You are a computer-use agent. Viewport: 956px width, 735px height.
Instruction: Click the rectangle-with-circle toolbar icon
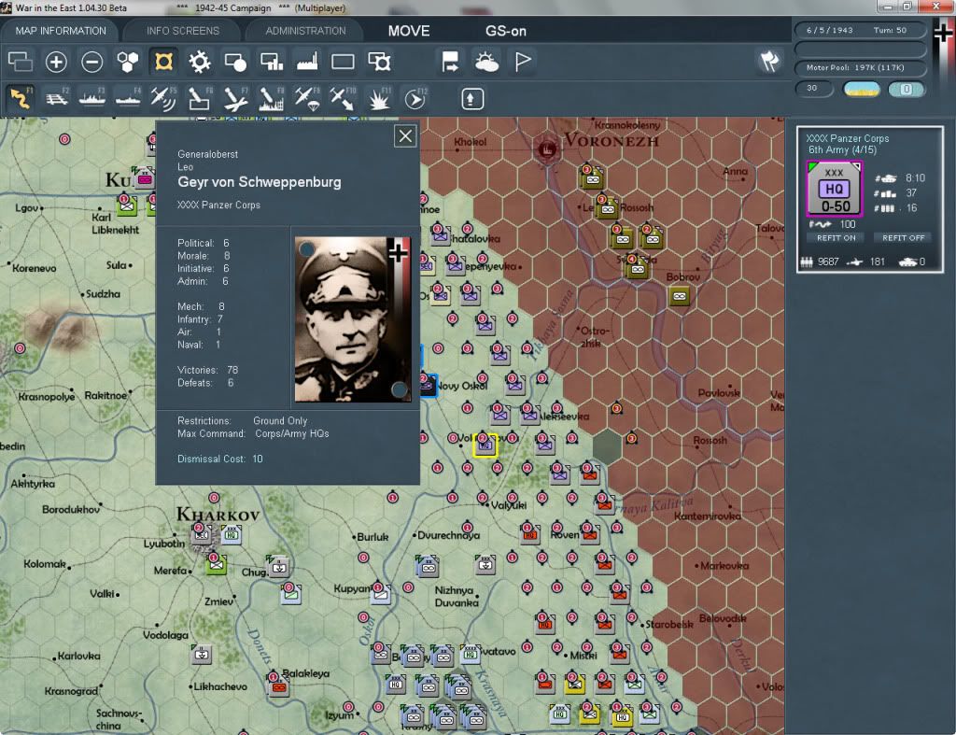click(235, 62)
